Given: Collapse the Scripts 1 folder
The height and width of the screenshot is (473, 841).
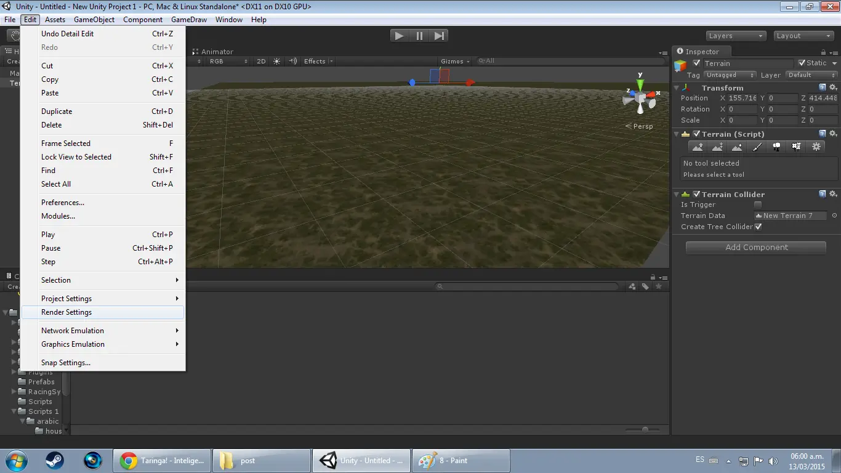Looking at the screenshot, I should 14,411.
